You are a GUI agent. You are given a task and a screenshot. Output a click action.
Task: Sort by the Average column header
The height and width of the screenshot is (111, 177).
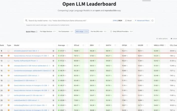(61, 45)
